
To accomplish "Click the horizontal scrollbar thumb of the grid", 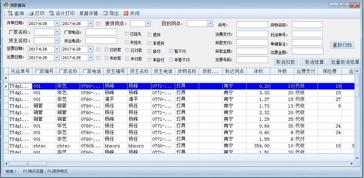I will pyautogui.click(x=28, y=163).
